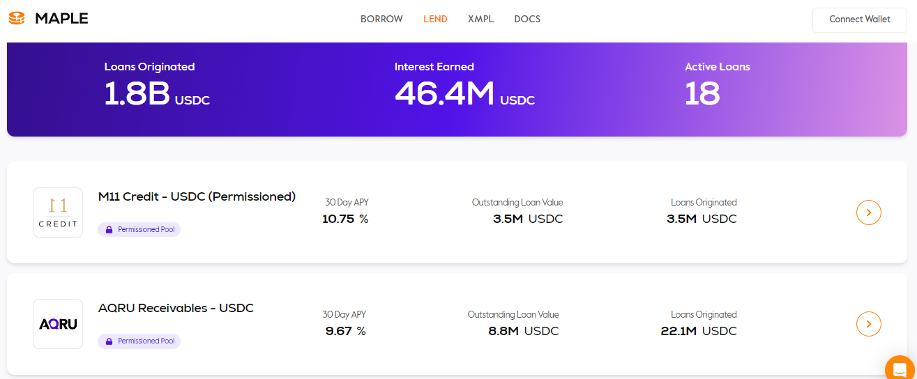
Task: Open the orange chat support widget
Action: (900, 369)
